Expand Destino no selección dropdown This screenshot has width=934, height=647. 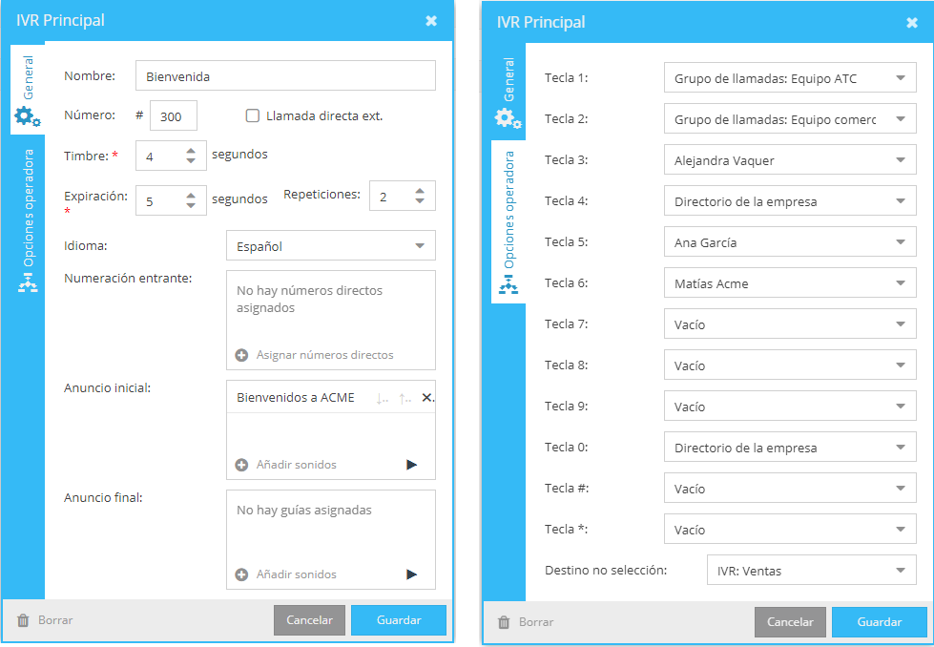pos(810,571)
